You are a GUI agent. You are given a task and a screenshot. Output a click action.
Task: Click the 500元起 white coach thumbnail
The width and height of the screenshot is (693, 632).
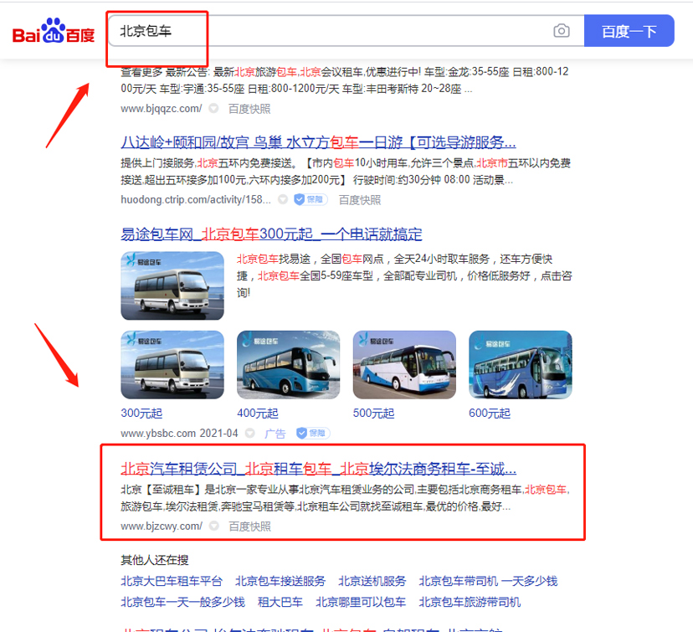coord(404,365)
